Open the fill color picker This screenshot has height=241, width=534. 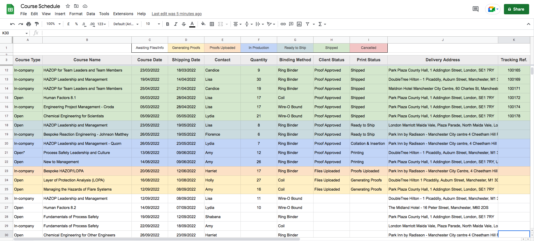click(203, 24)
